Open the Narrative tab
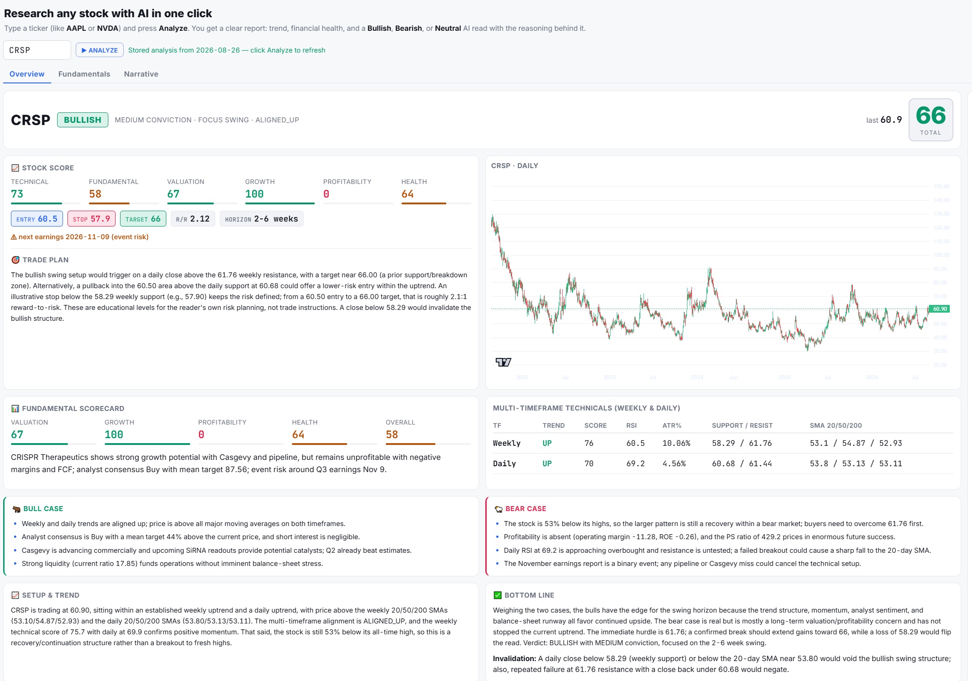The width and height of the screenshot is (972, 681). point(141,74)
